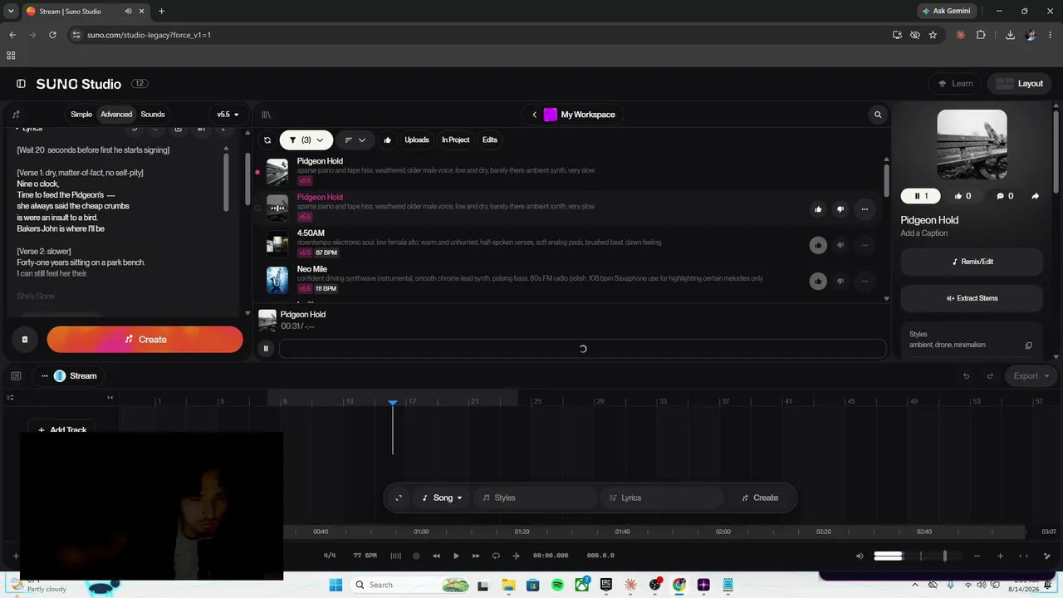Open the sort order dropdown
Image resolution: width=1063 pixels, height=598 pixels.
pos(355,140)
